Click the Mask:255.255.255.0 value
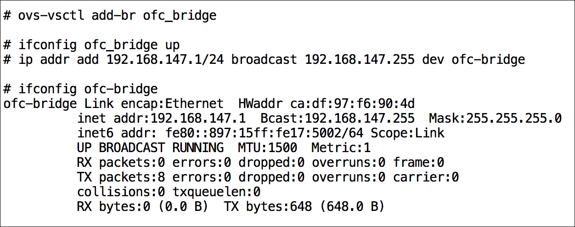This screenshot has width=575, height=227. tap(496, 119)
